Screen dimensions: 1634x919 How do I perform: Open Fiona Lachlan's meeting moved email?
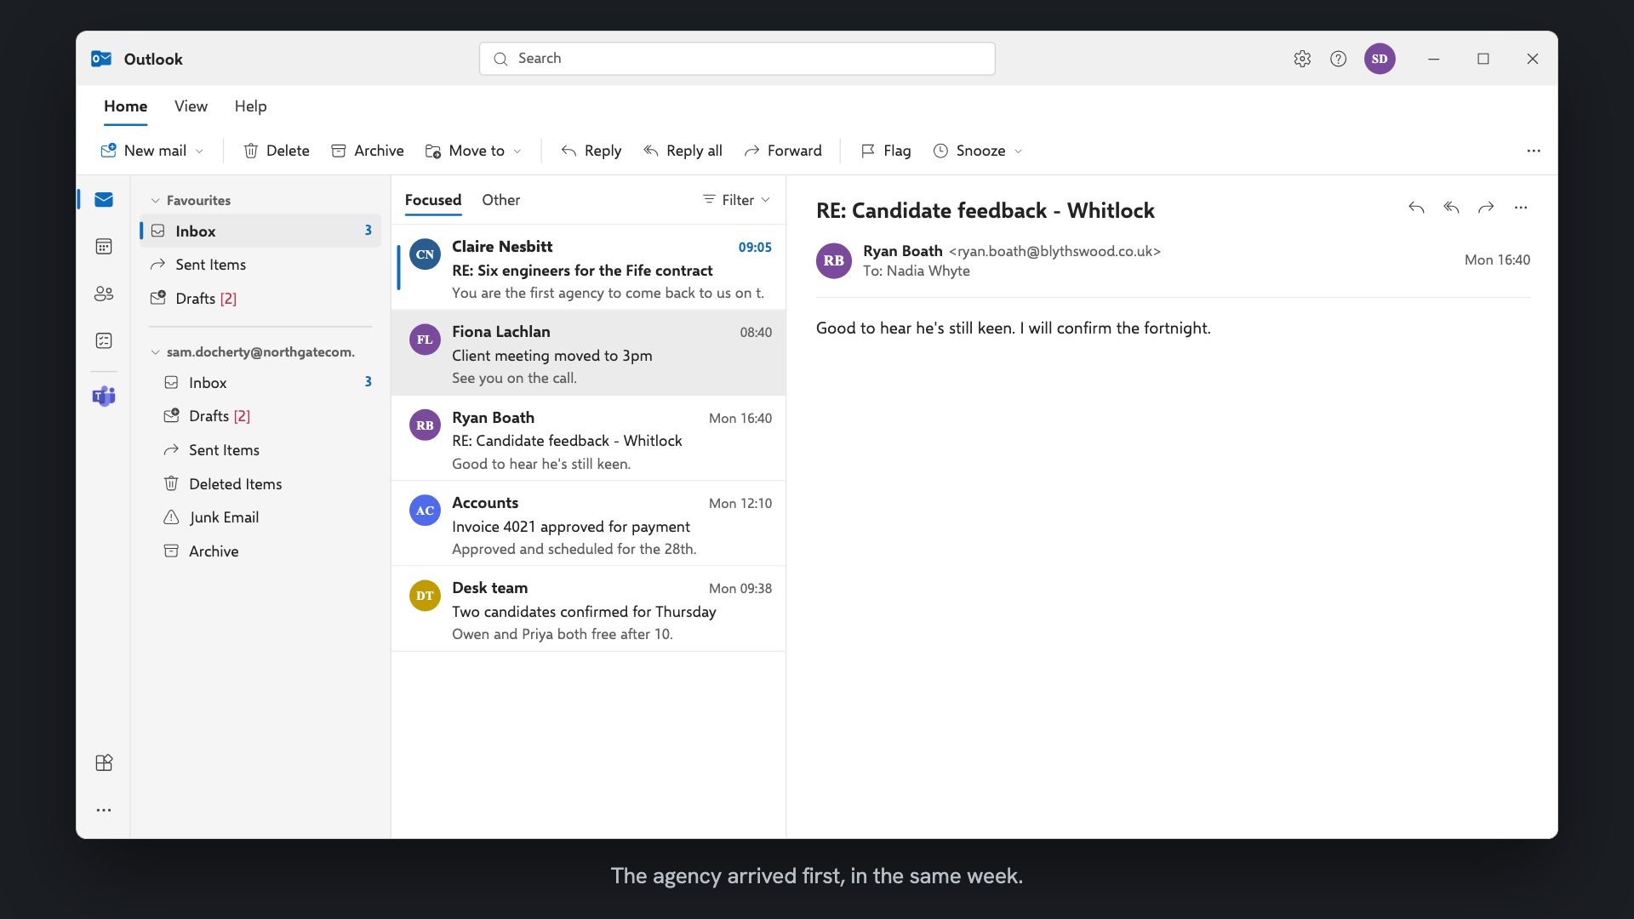tap(588, 353)
